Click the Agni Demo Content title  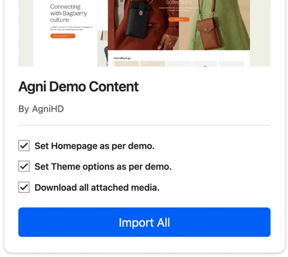coord(79,86)
